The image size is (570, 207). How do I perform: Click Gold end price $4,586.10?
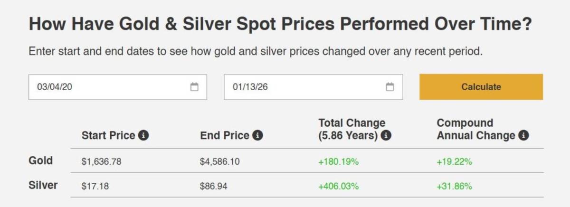[220, 162]
